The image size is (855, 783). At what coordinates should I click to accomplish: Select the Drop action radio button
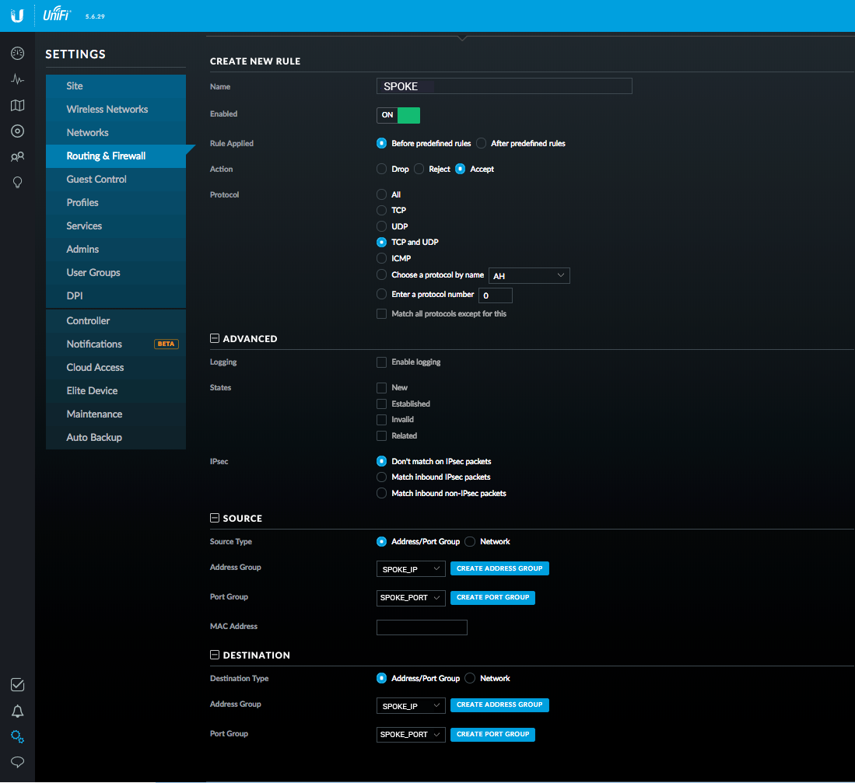click(x=382, y=169)
